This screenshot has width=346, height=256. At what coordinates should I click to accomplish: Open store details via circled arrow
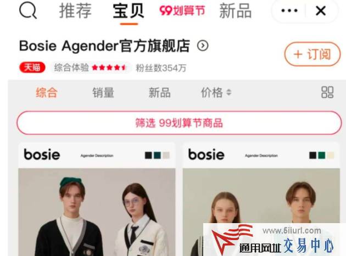pos(203,45)
